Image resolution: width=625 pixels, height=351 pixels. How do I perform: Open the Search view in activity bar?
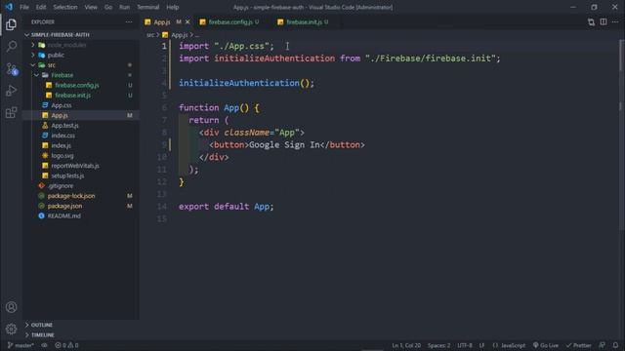[x=11, y=47]
